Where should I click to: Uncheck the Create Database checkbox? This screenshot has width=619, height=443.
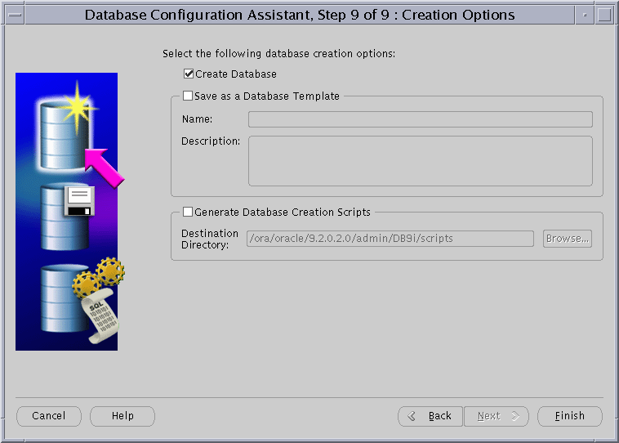coord(189,74)
